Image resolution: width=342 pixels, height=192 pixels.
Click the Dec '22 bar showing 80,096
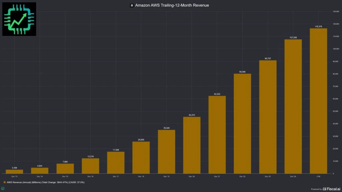tap(242, 123)
